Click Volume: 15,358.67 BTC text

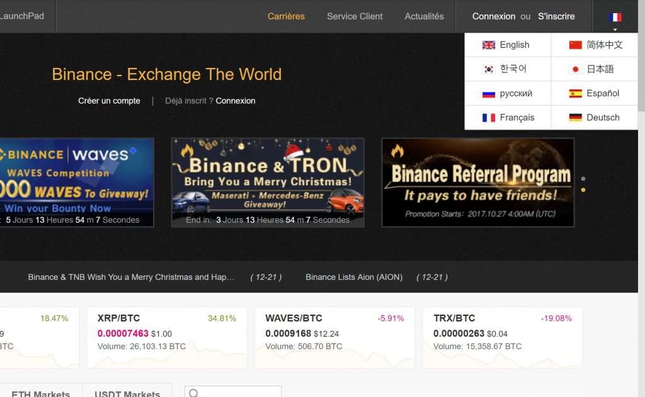point(477,347)
